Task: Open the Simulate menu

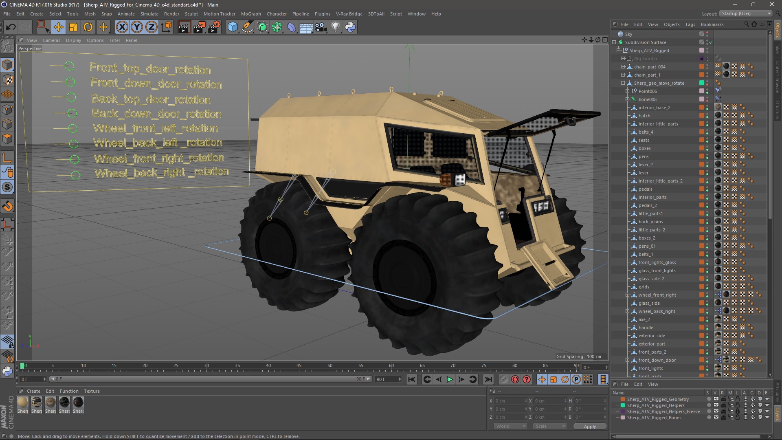Action: point(149,14)
